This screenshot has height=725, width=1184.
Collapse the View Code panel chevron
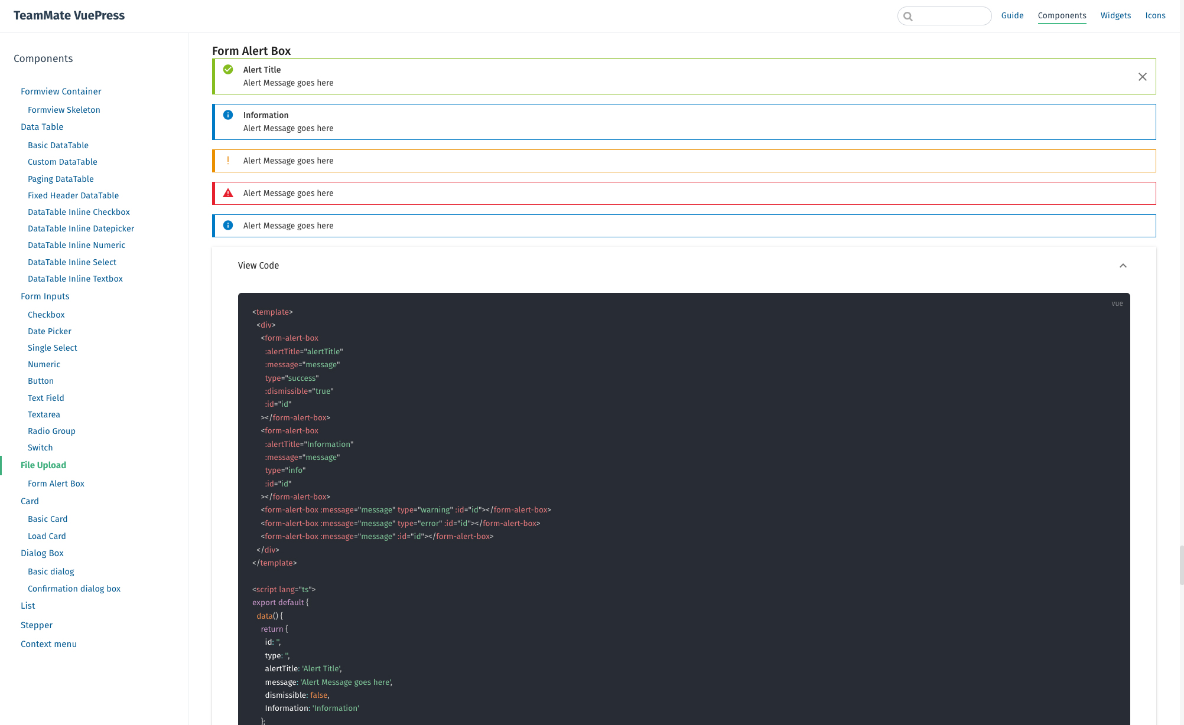pos(1123,266)
